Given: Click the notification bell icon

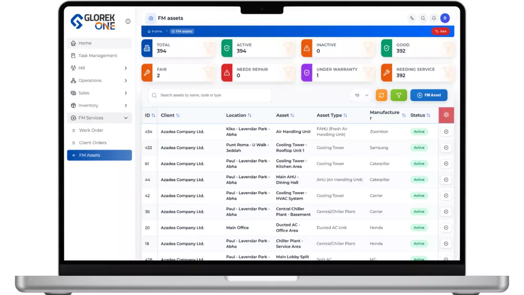Looking at the screenshot, I should 434,18.
